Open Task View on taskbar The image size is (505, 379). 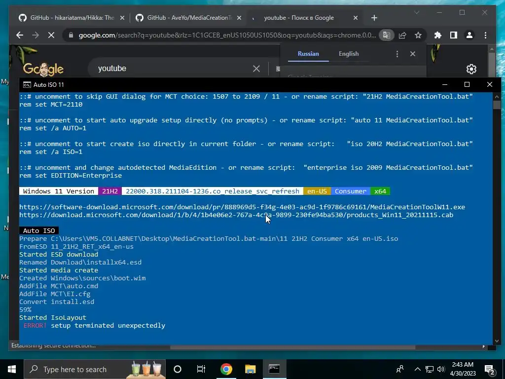pyautogui.click(x=201, y=369)
